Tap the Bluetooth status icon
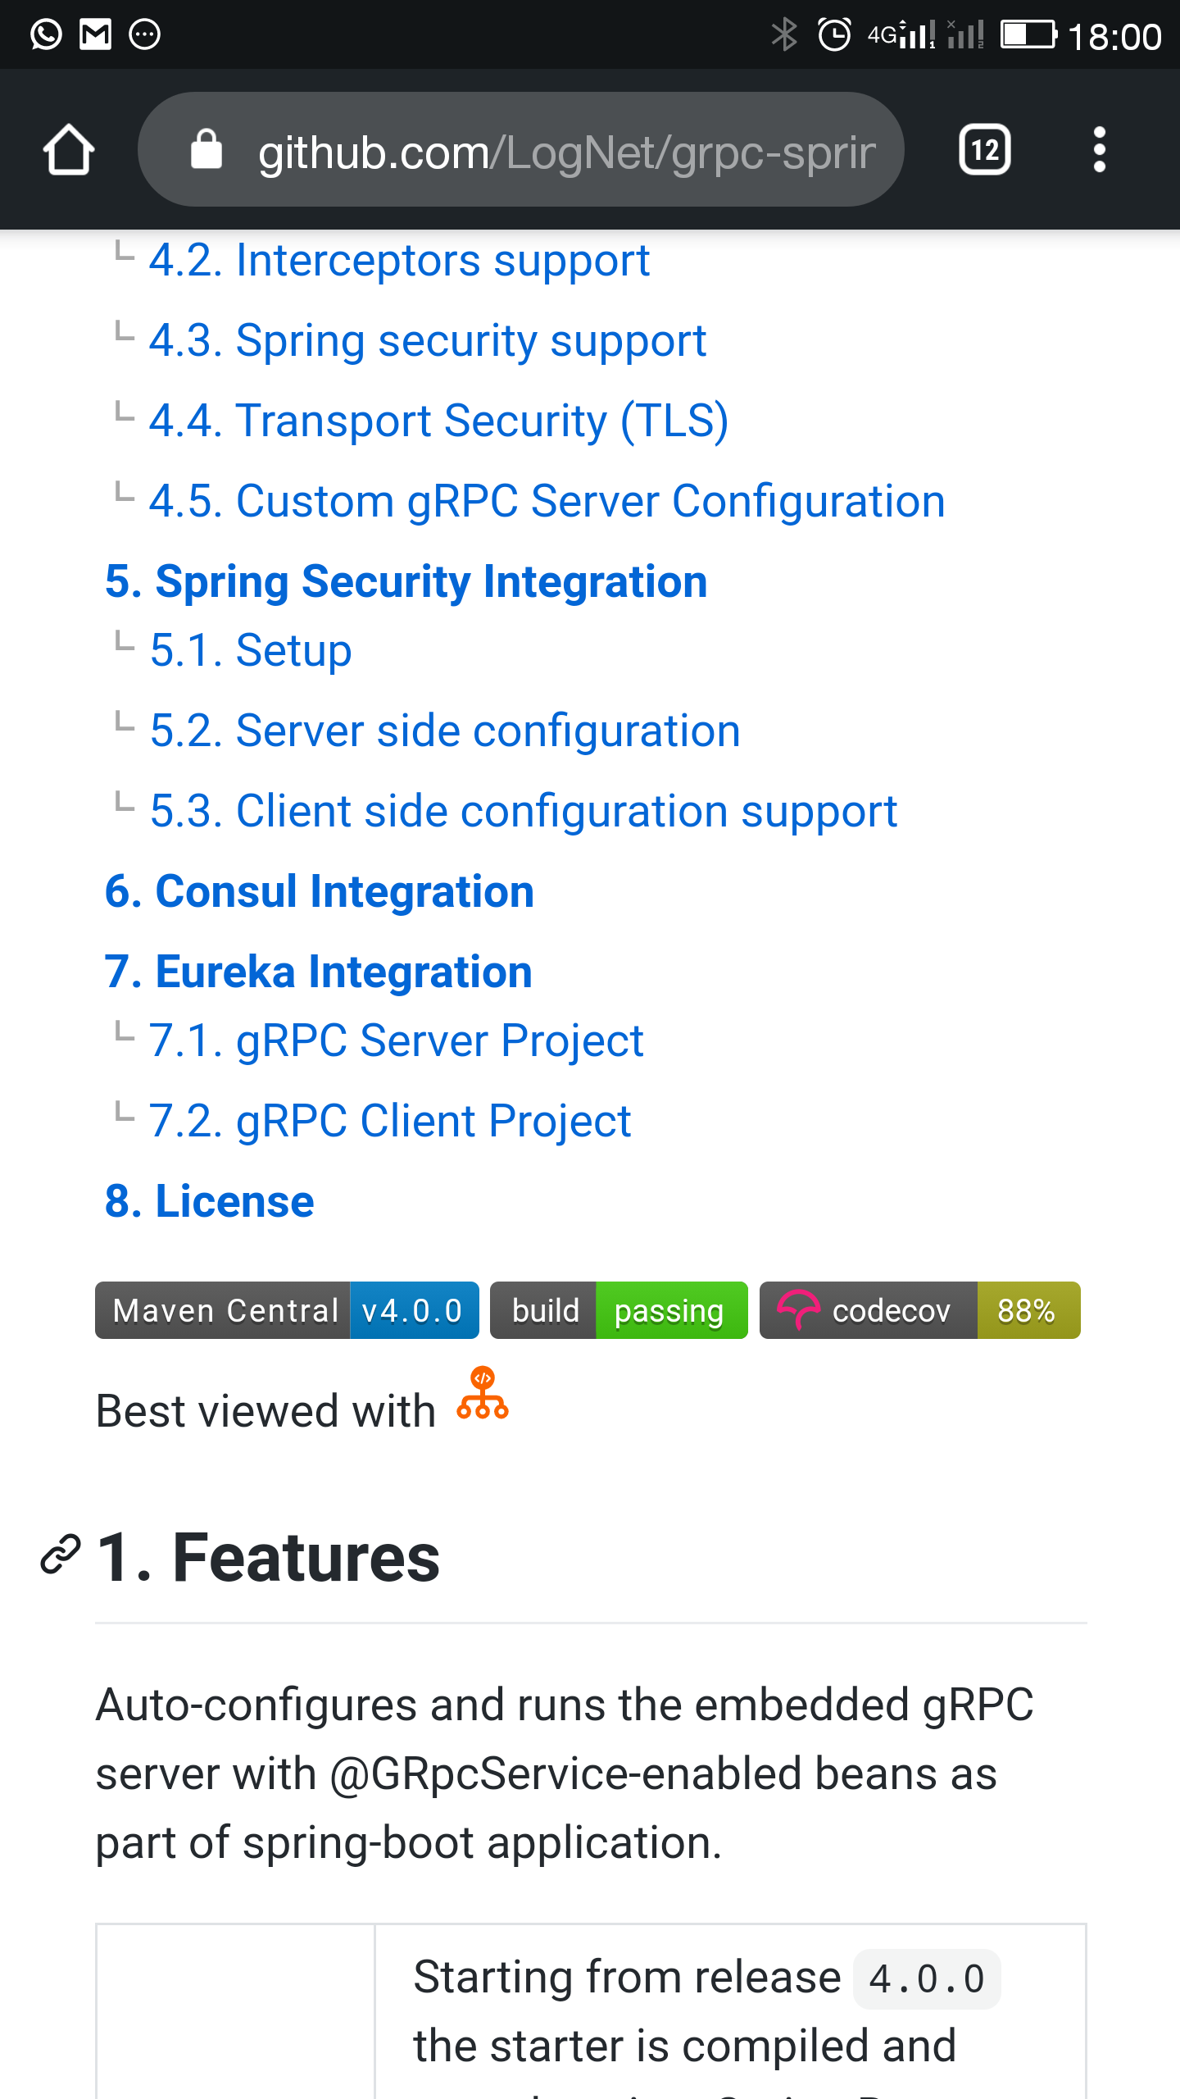1180x2099 pixels. pyautogui.click(x=784, y=34)
